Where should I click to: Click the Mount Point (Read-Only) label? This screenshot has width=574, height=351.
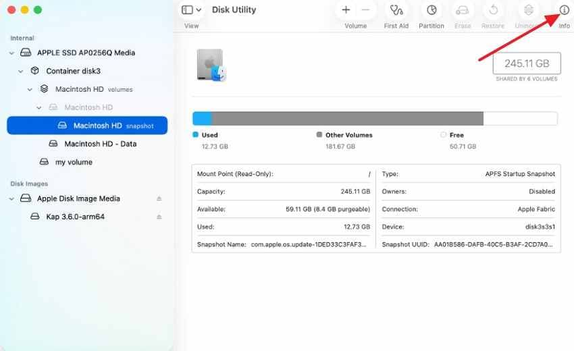(235, 174)
